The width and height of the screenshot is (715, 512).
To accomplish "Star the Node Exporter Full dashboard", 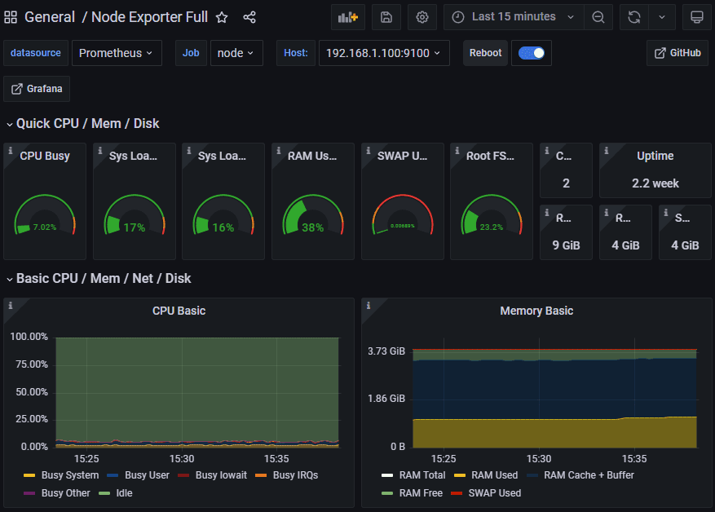I will pyautogui.click(x=222, y=17).
